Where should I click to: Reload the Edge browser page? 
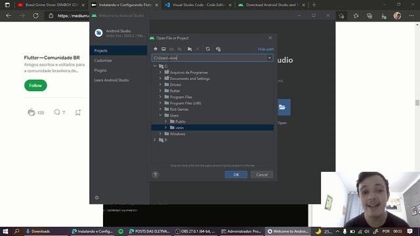tap(35, 16)
